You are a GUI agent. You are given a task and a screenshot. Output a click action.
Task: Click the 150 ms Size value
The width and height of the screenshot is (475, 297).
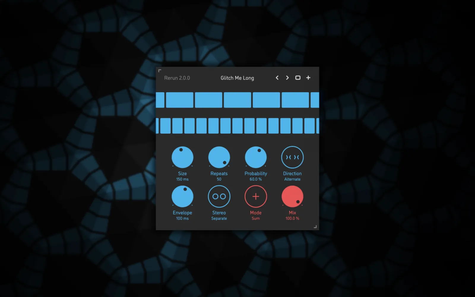click(x=182, y=179)
